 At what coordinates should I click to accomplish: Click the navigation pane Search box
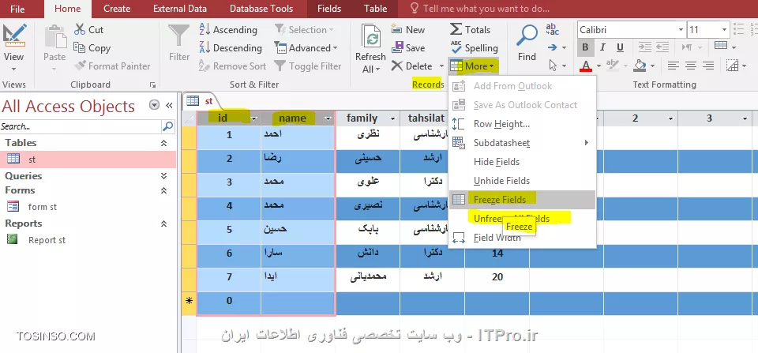tap(81, 126)
